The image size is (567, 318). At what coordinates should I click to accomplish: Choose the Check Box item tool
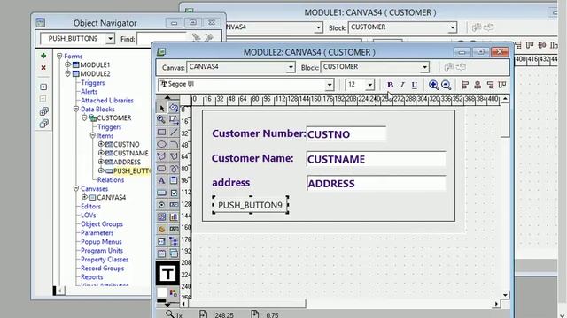point(174,193)
